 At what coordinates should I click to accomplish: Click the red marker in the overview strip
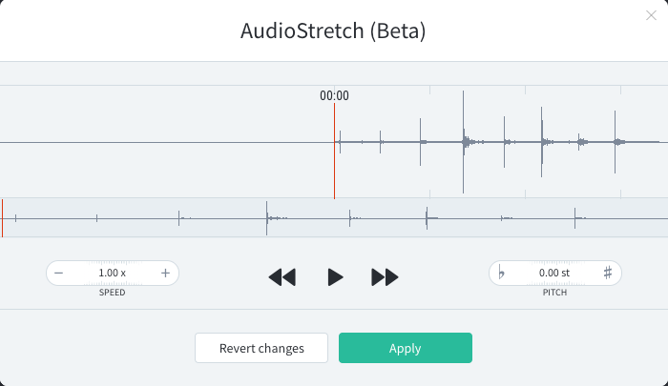tap(2, 218)
